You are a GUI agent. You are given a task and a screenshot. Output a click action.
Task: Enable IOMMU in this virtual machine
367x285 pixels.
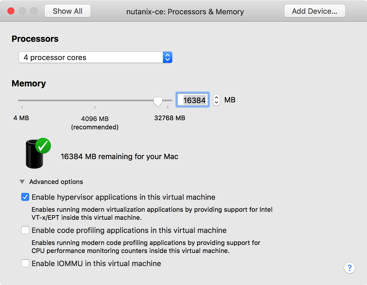coord(25,263)
